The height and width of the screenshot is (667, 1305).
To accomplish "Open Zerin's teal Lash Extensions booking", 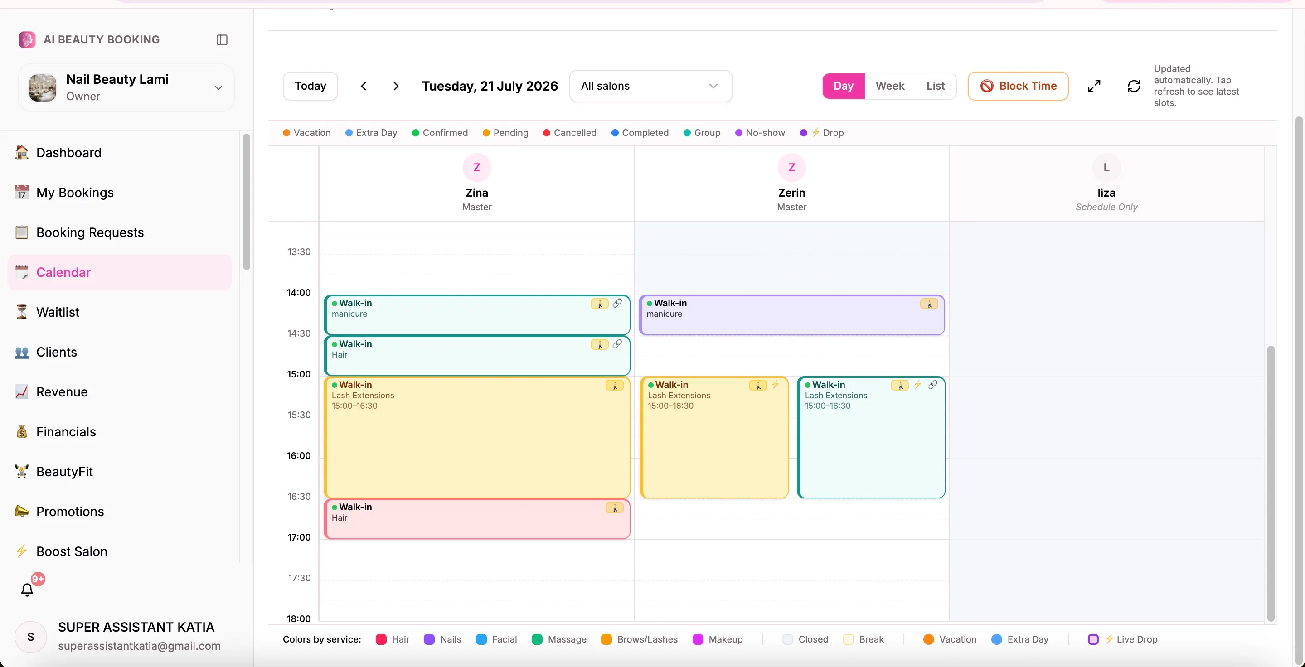I will click(871, 438).
